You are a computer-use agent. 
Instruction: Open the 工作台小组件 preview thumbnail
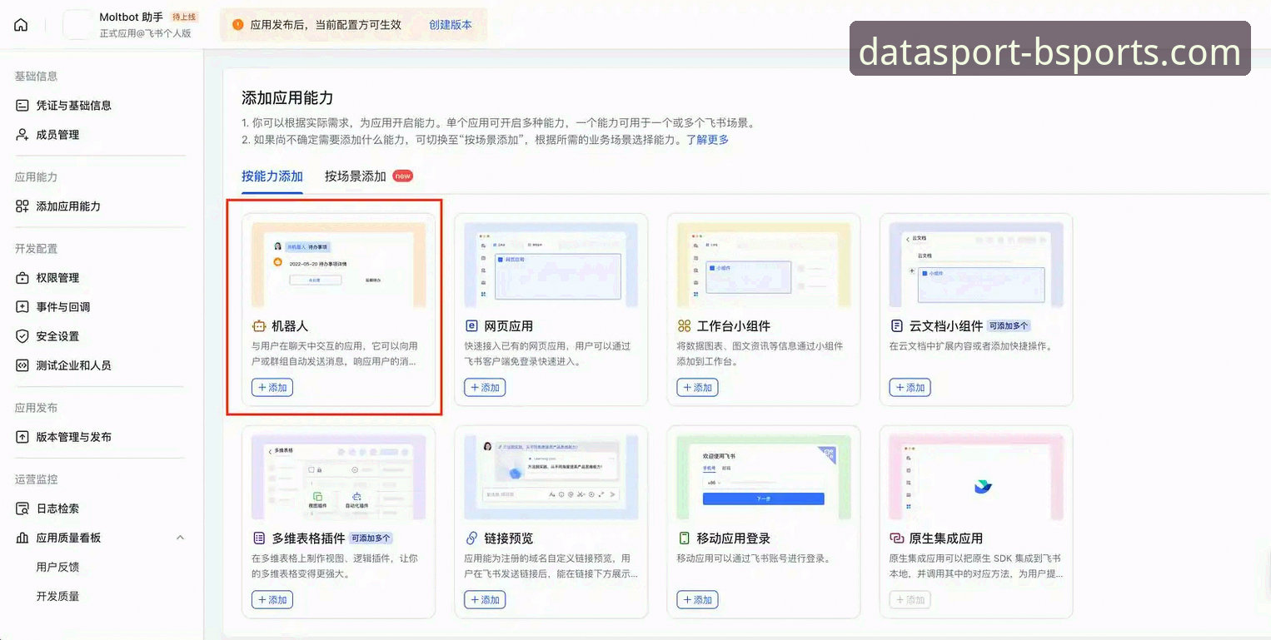[x=764, y=265]
